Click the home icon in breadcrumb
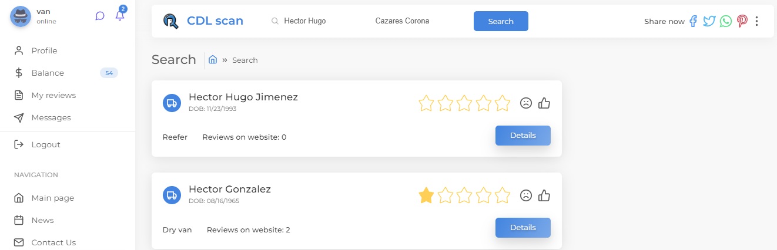This screenshot has height=250, width=777. [x=213, y=60]
